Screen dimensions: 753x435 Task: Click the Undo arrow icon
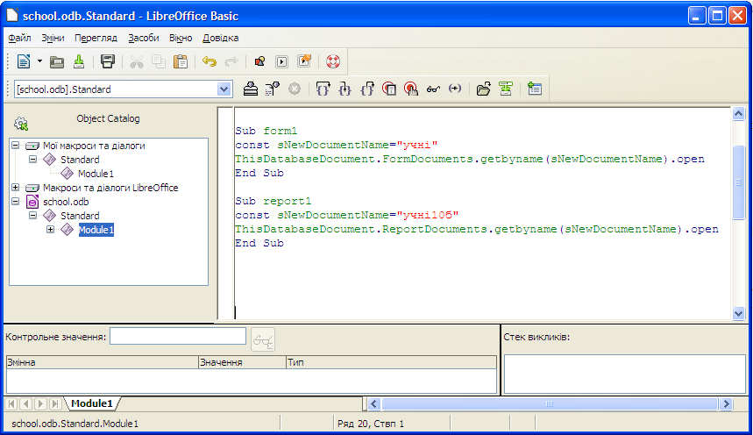pos(210,61)
